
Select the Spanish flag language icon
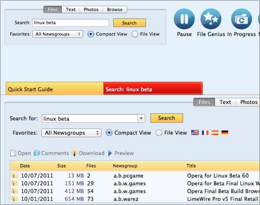coord(215,133)
